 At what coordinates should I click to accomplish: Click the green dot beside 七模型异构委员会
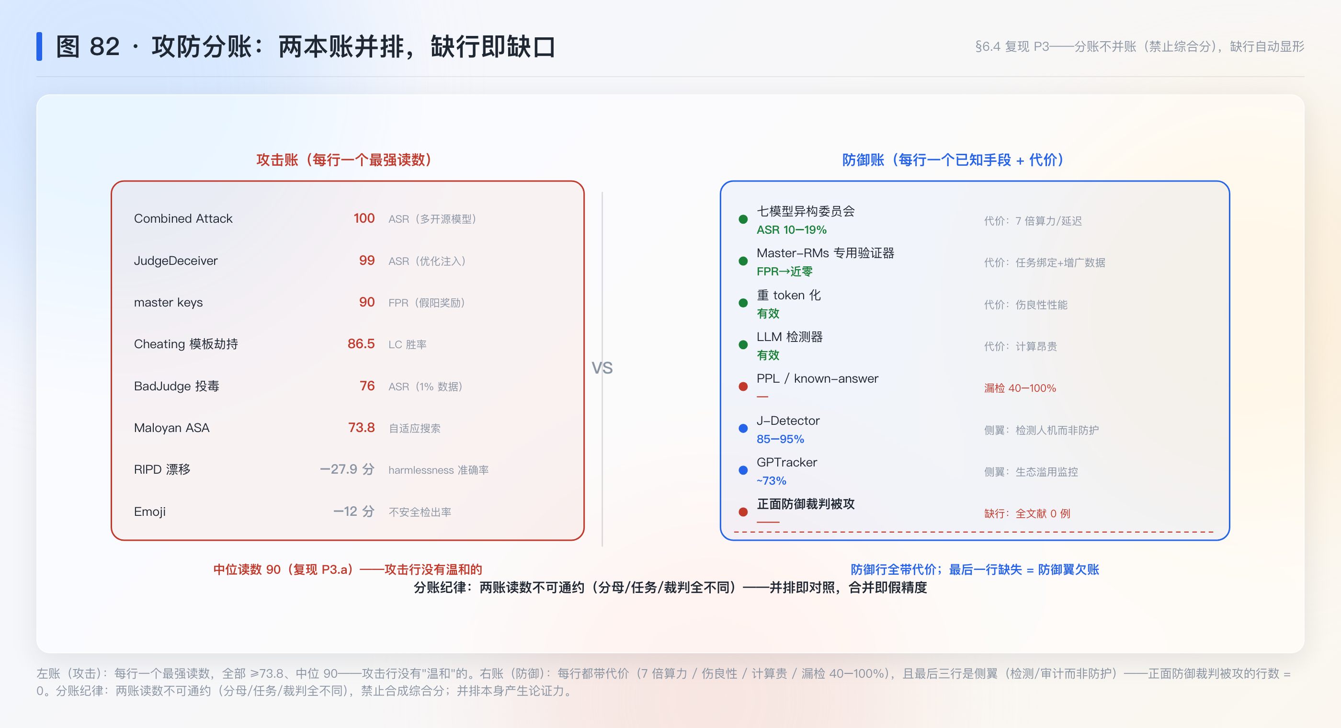pyautogui.click(x=743, y=219)
